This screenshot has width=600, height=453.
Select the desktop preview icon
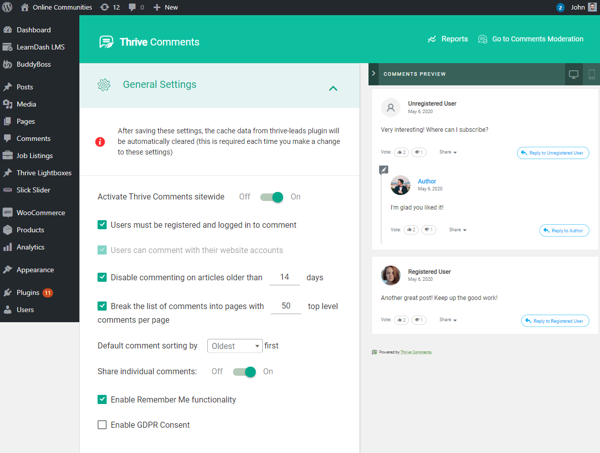[x=573, y=74]
